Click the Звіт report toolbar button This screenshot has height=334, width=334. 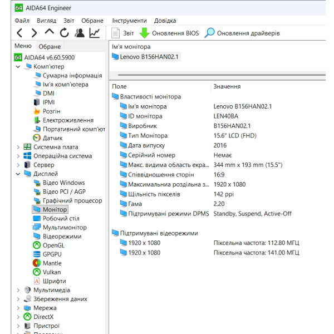122,33
